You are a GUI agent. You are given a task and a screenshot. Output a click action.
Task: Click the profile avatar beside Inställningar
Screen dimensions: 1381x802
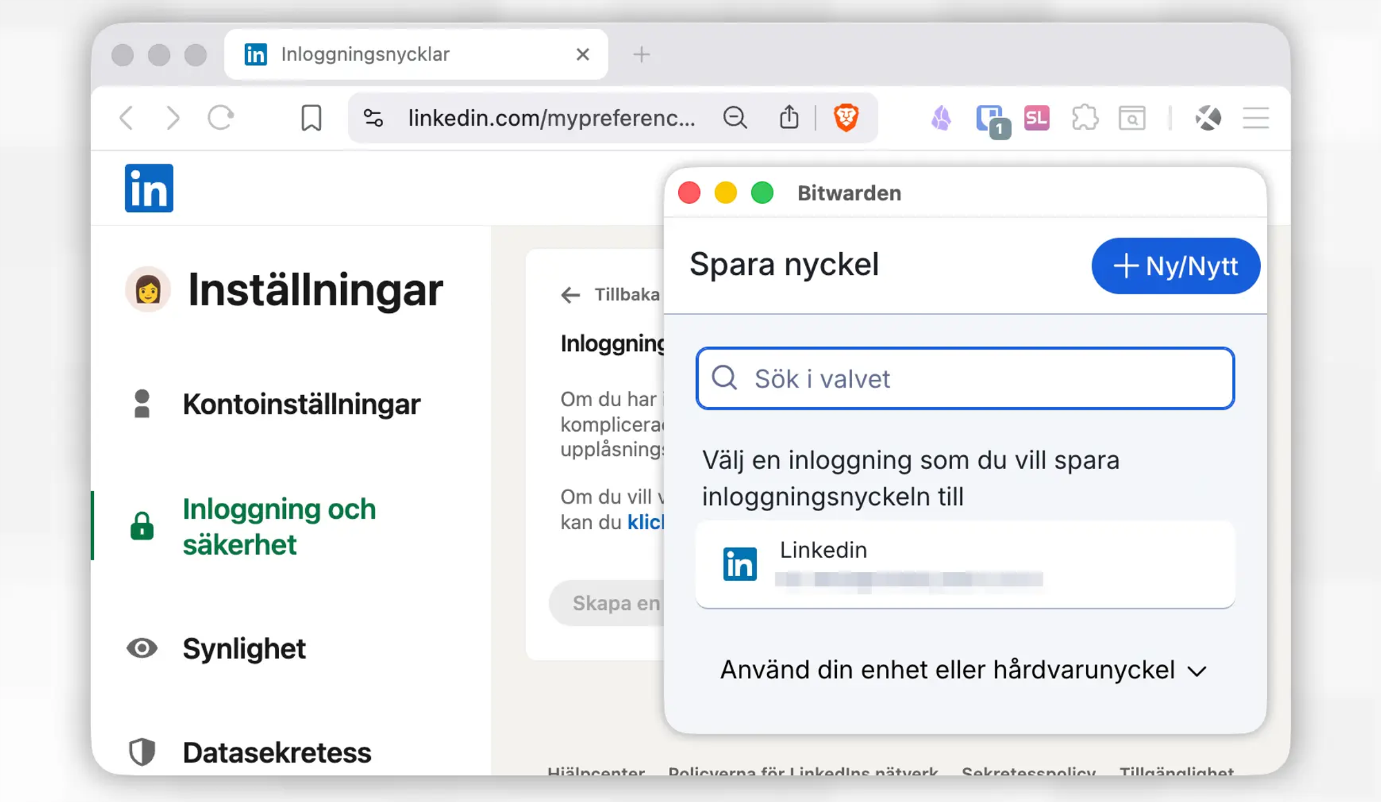148,289
